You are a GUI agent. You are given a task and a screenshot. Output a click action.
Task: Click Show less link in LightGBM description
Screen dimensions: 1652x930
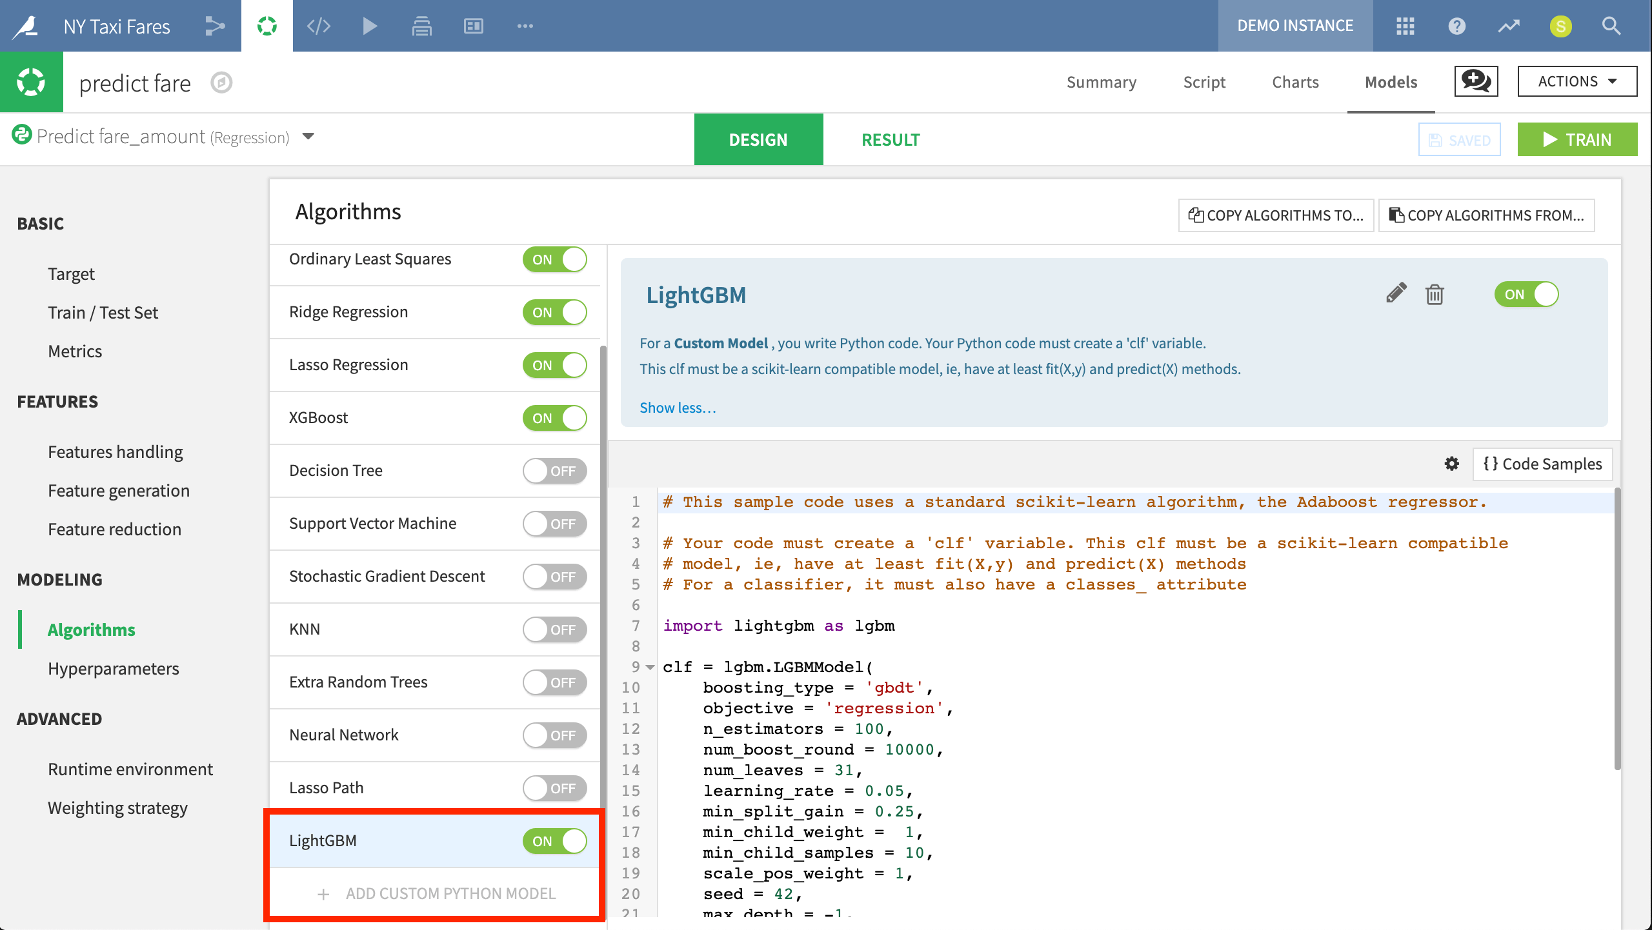click(x=678, y=406)
